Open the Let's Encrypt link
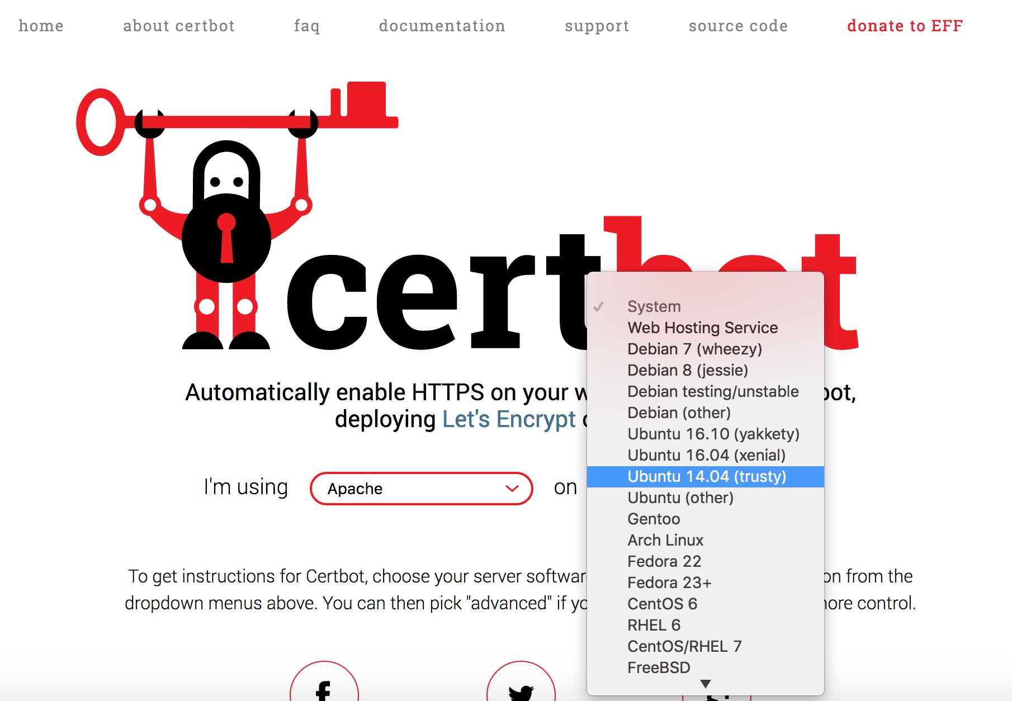Screen dimensions: 1012x701 [x=509, y=419]
